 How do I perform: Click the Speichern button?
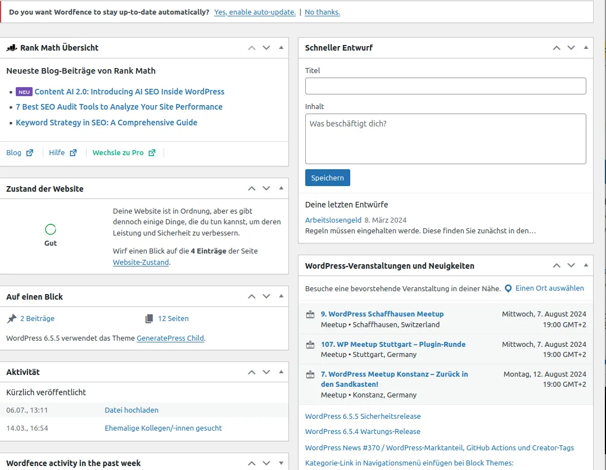(x=327, y=178)
